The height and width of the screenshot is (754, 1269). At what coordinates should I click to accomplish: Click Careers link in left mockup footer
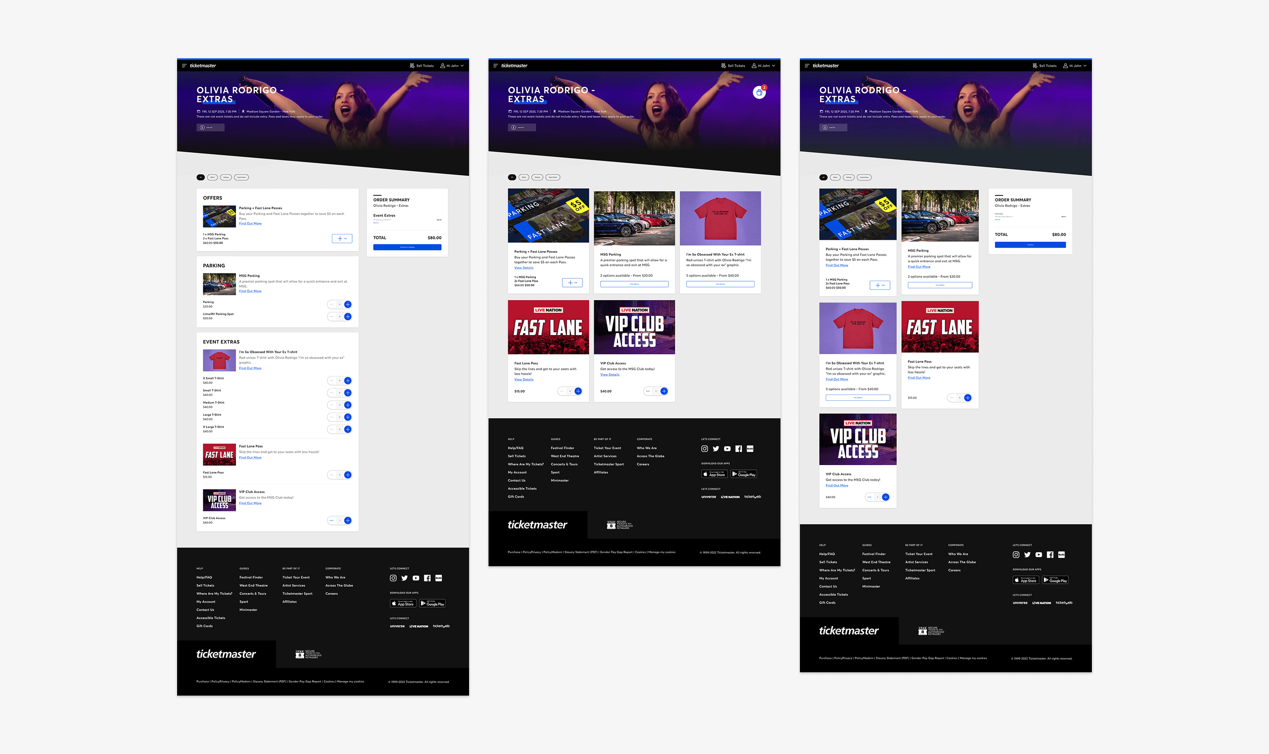tap(331, 594)
